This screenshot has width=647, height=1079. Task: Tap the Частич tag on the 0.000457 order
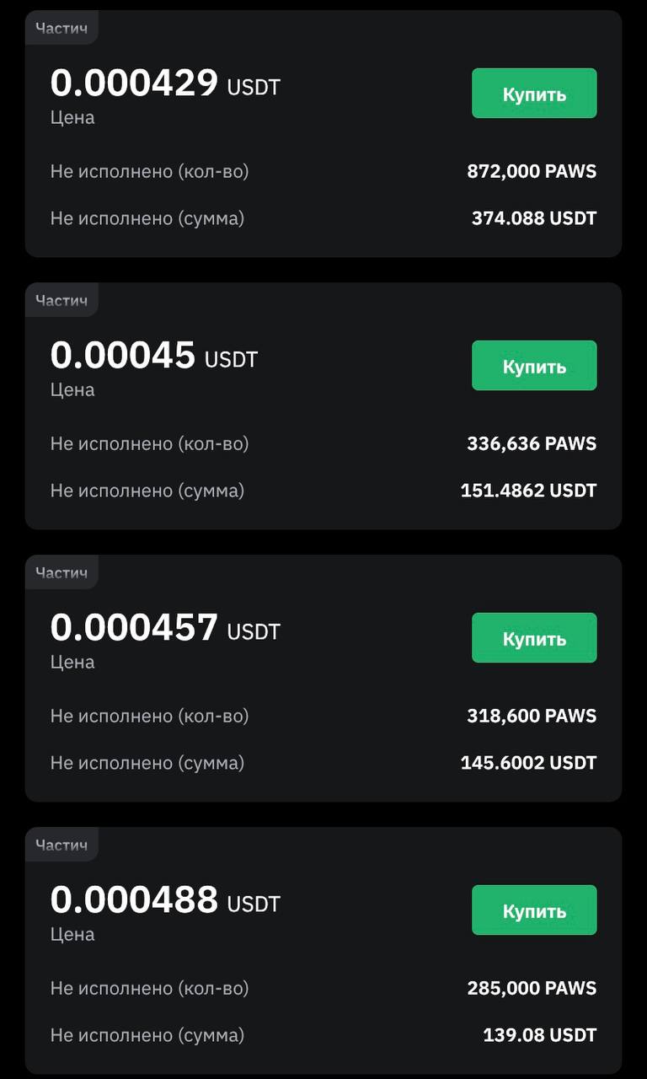[x=61, y=572]
